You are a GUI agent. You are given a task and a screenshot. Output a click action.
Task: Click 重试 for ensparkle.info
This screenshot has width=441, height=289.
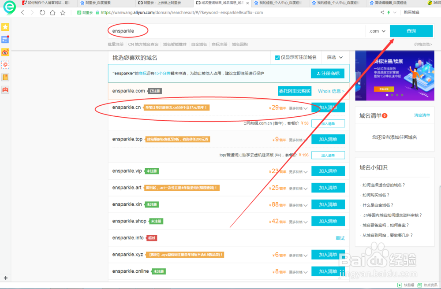340,238
